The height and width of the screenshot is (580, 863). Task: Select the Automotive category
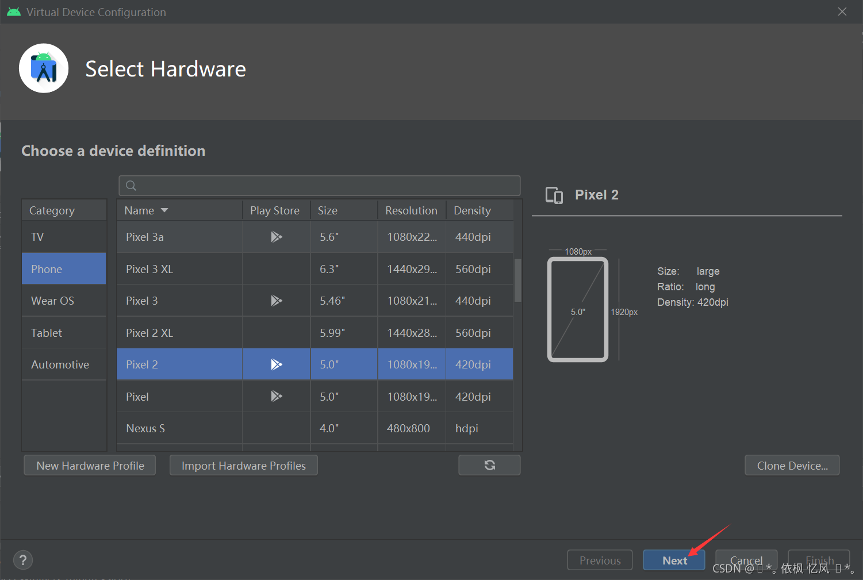[64, 364]
